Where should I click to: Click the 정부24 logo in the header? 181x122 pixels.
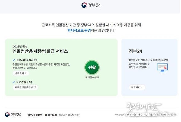tap(91, 5)
